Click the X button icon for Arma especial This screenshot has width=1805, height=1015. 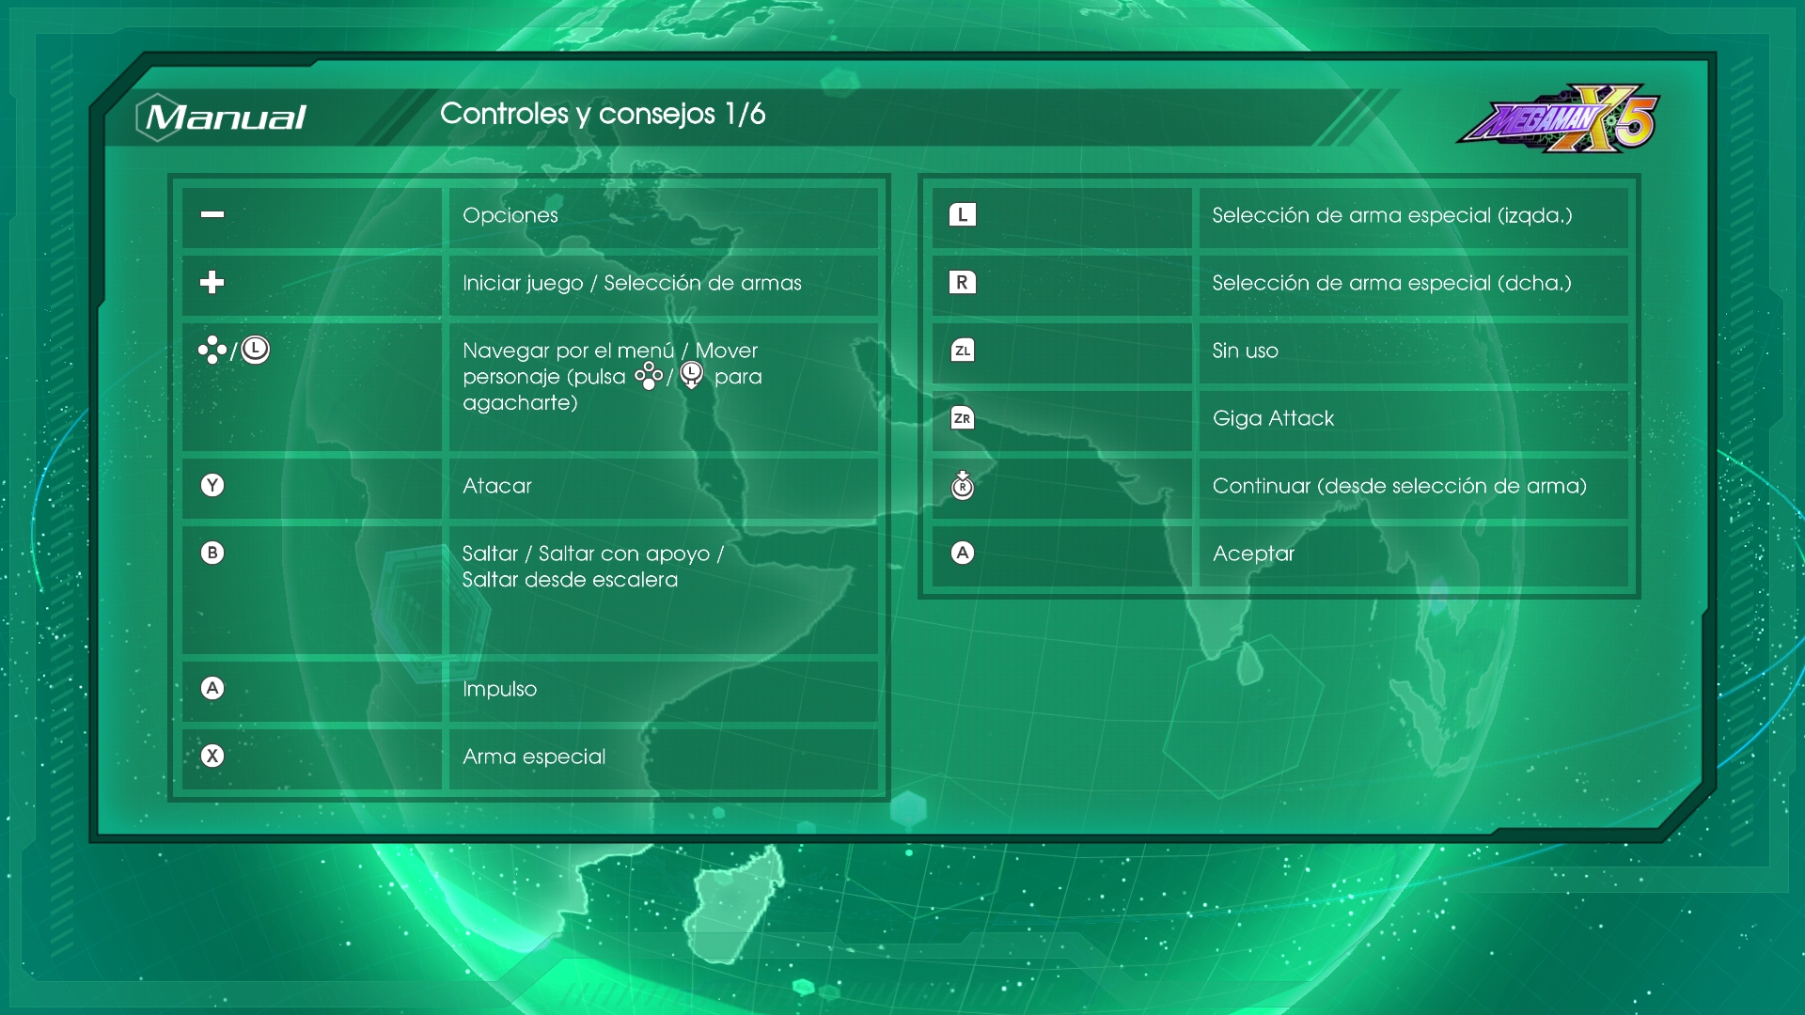[212, 756]
